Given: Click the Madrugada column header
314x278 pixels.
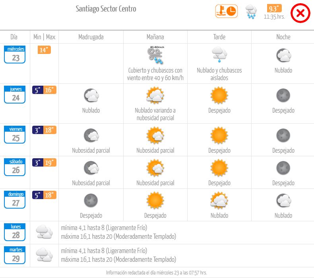Looking at the screenshot, I should 91,37.
